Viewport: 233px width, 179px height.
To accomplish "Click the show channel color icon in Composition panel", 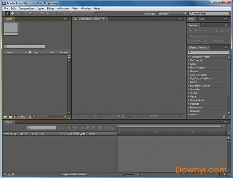I will [x=128, y=116].
